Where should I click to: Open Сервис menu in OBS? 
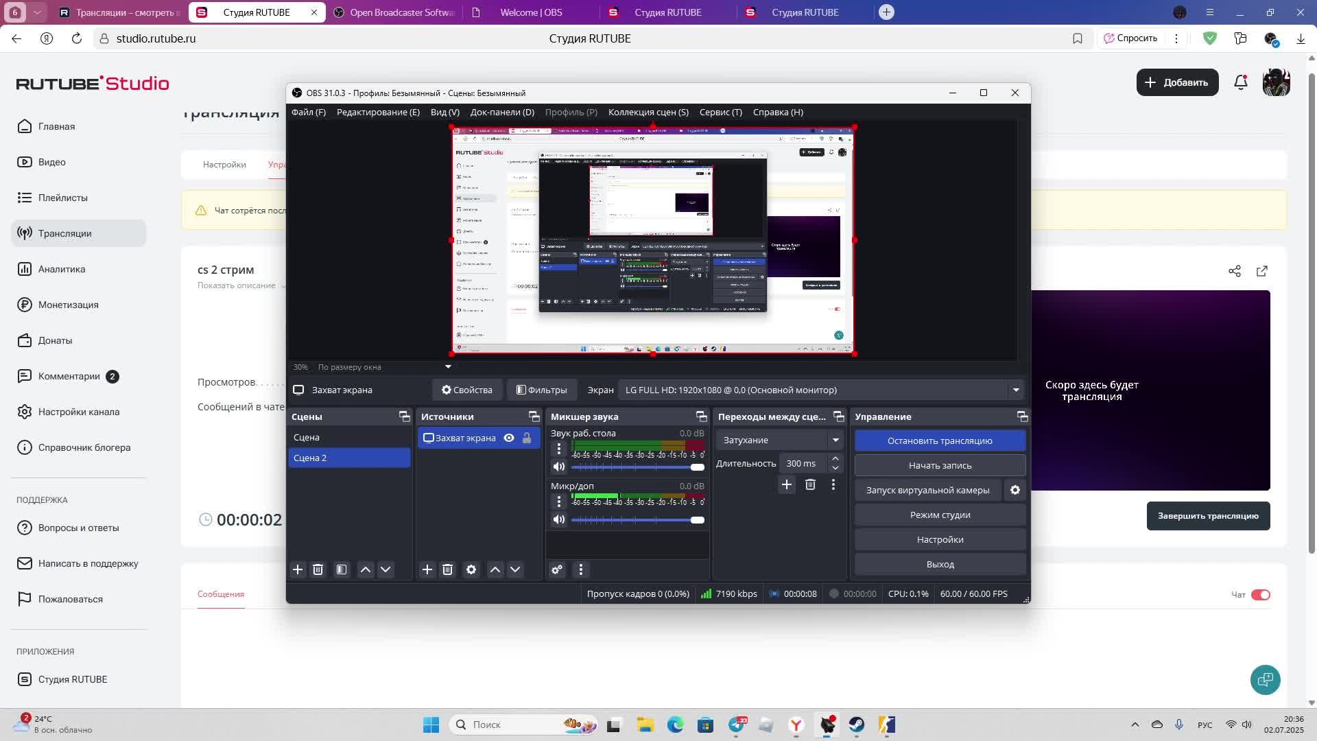(721, 112)
